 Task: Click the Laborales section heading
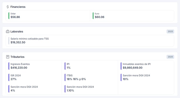tap(17, 32)
